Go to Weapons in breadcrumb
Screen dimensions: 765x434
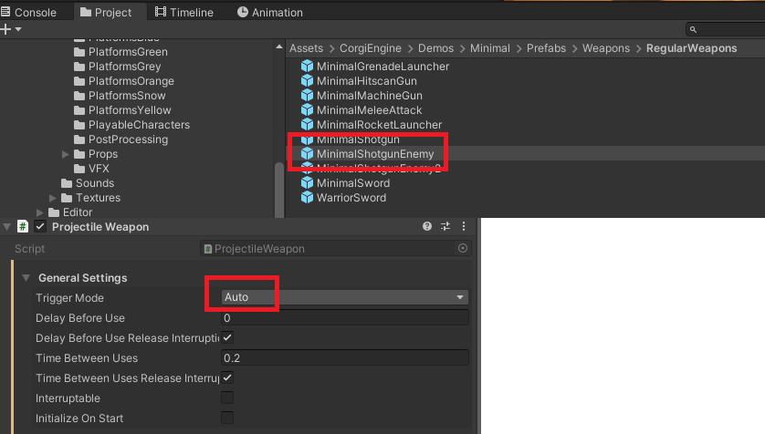click(x=606, y=48)
